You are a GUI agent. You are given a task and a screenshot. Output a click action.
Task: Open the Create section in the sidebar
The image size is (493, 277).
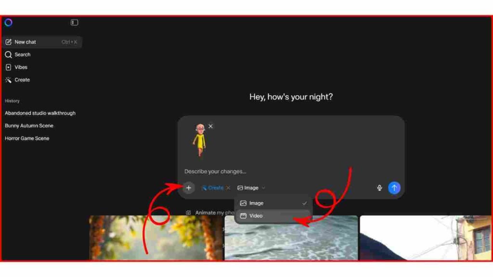click(22, 80)
